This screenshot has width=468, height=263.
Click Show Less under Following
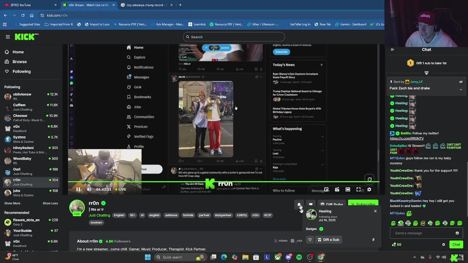50,203
